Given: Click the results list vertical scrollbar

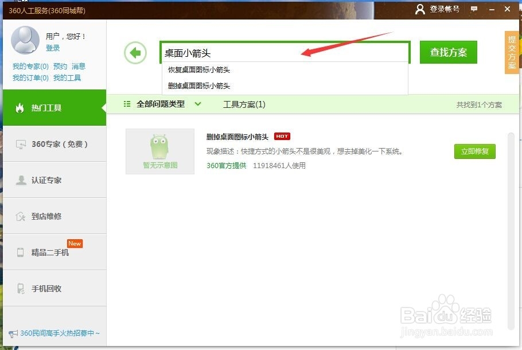Looking at the screenshot, I should (511, 231).
